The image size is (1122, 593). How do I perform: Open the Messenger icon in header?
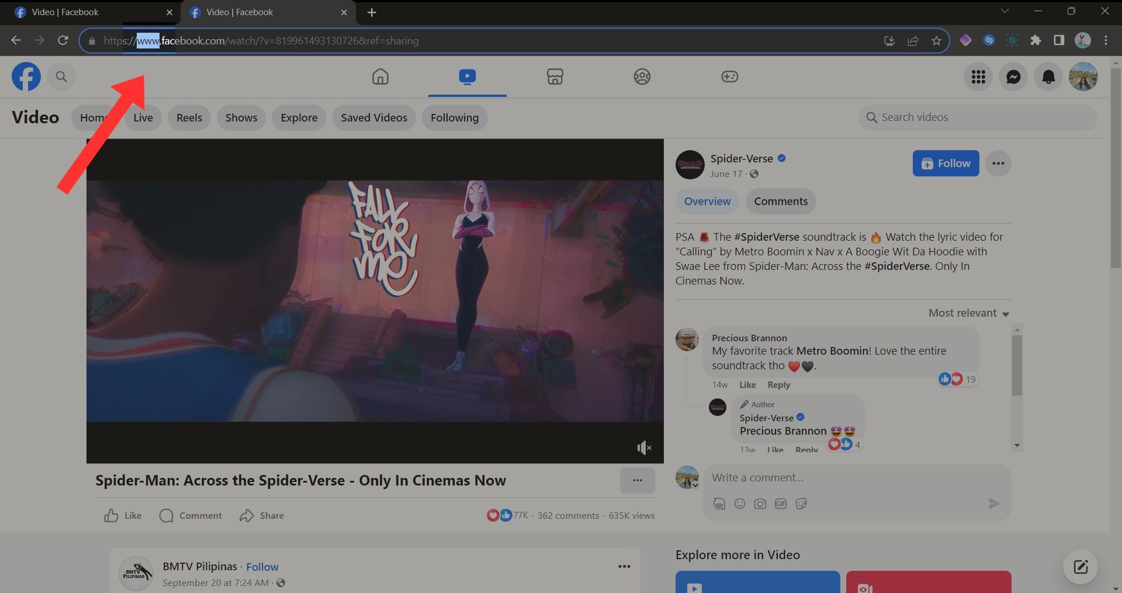(1013, 77)
